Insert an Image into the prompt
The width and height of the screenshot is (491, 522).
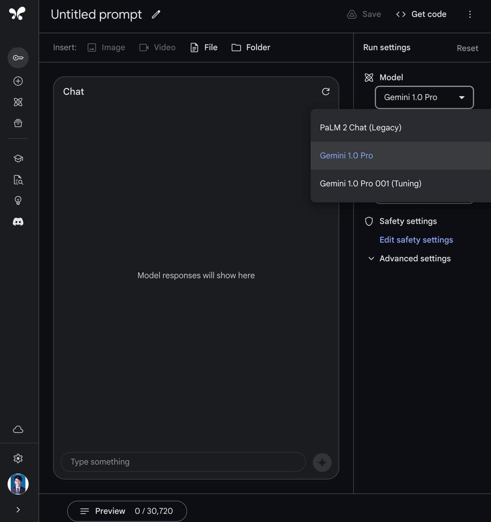click(106, 47)
